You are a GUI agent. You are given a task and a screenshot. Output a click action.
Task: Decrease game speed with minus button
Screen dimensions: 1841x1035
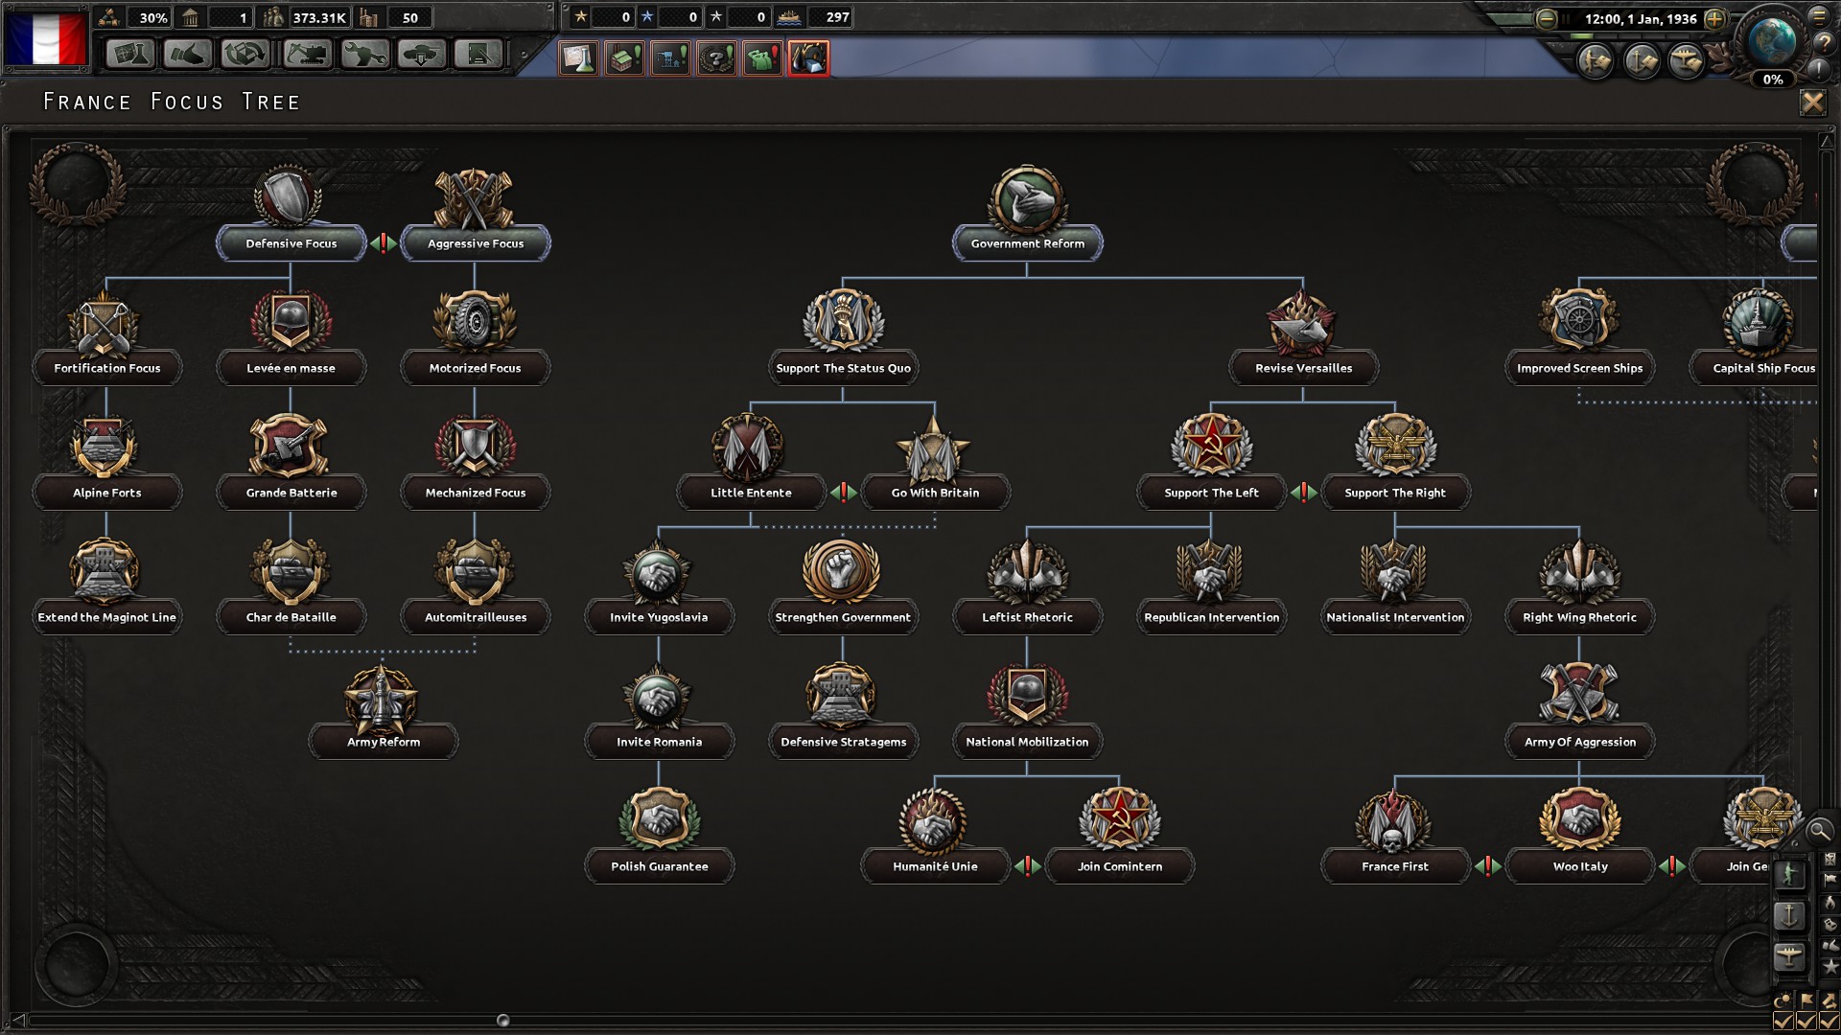(x=1546, y=19)
